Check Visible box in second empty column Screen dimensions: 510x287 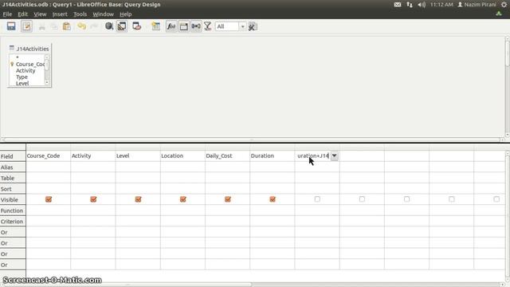(x=407, y=199)
